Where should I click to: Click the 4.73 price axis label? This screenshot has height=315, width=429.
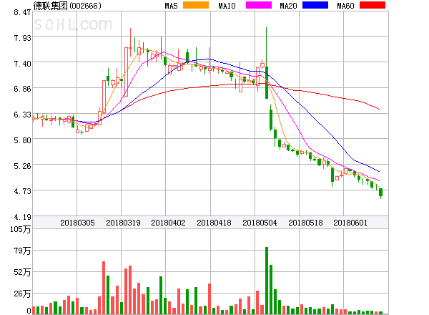pyautogui.click(x=22, y=191)
